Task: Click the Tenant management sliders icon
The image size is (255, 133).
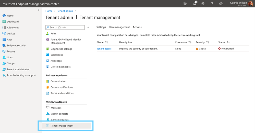Action: tap(48, 126)
